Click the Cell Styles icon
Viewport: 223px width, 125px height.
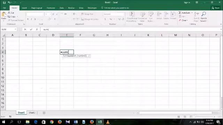151,17
